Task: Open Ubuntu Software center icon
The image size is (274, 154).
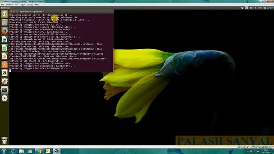Action: pos(5,65)
